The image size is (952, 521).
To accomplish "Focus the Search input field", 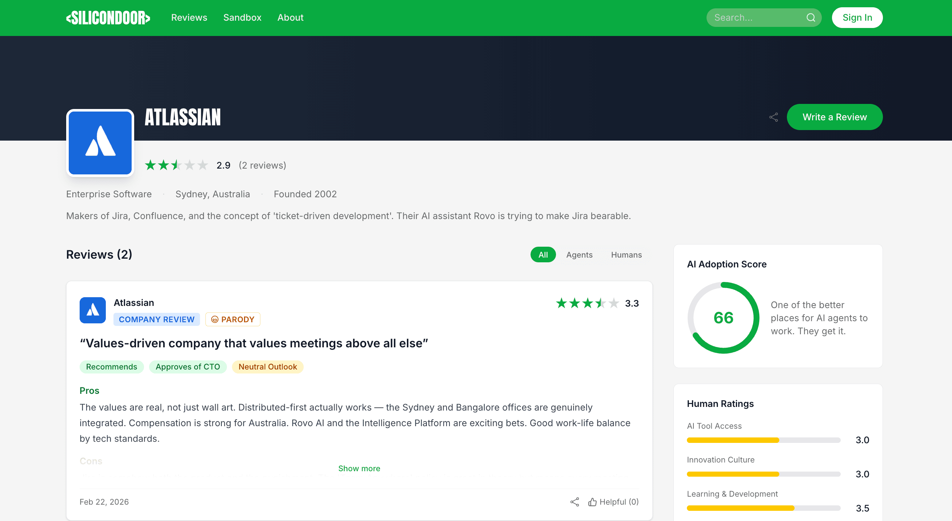I will click(764, 18).
